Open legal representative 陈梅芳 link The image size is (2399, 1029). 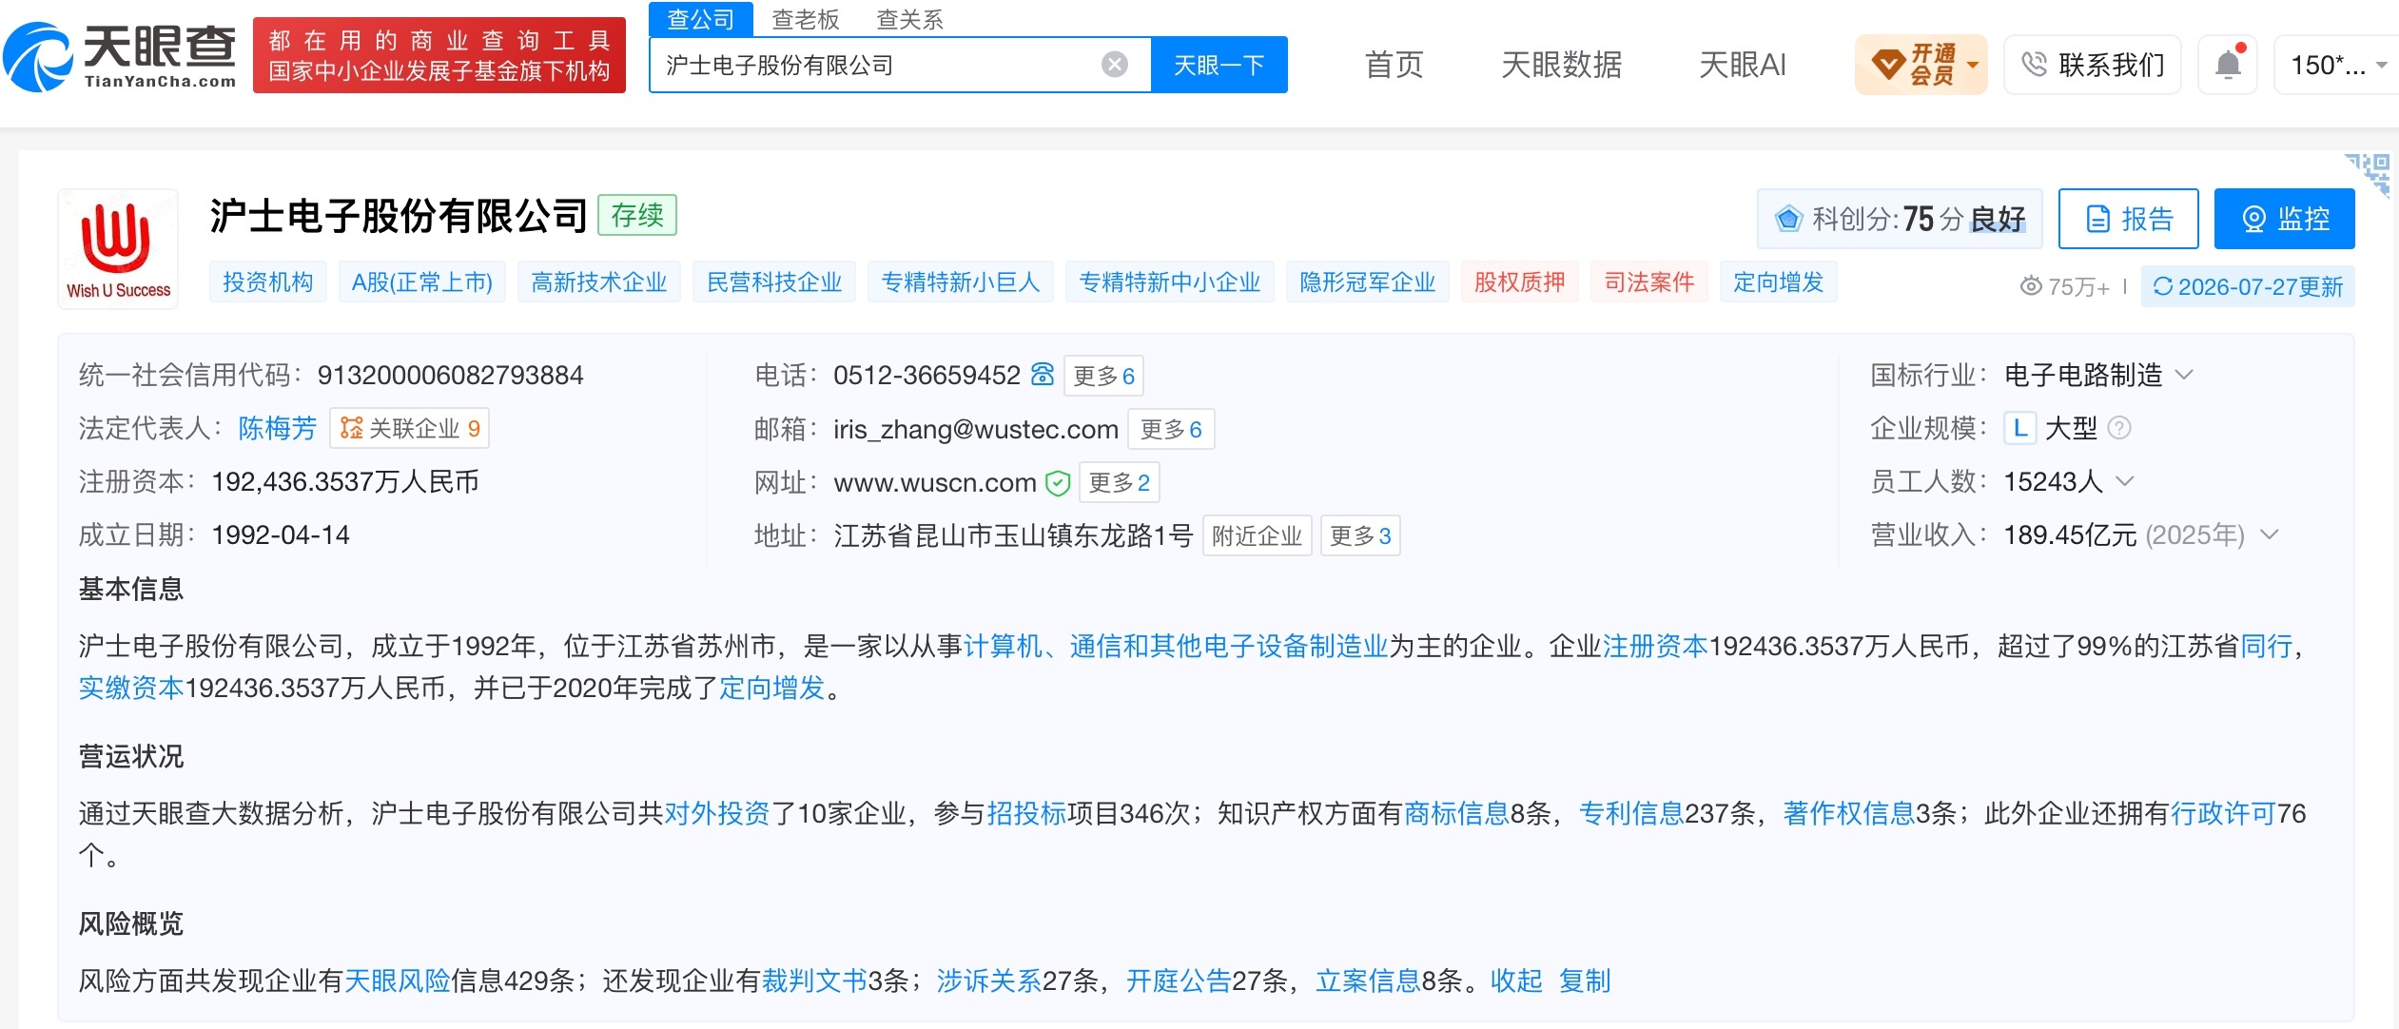[277, 428]
